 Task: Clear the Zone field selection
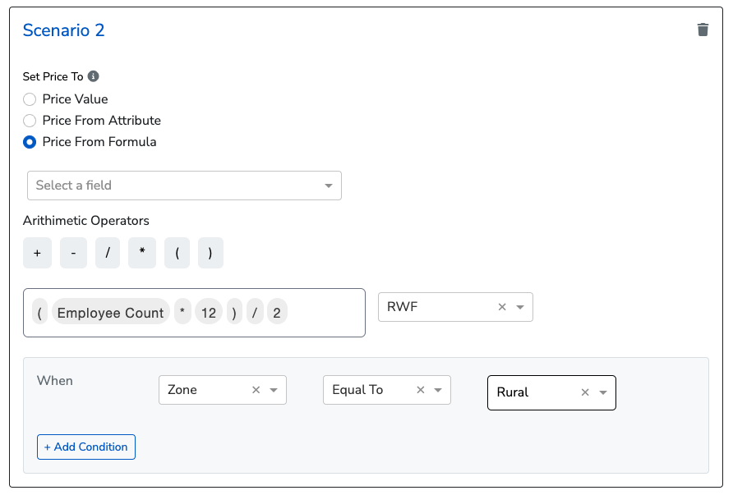click(256, 390)
